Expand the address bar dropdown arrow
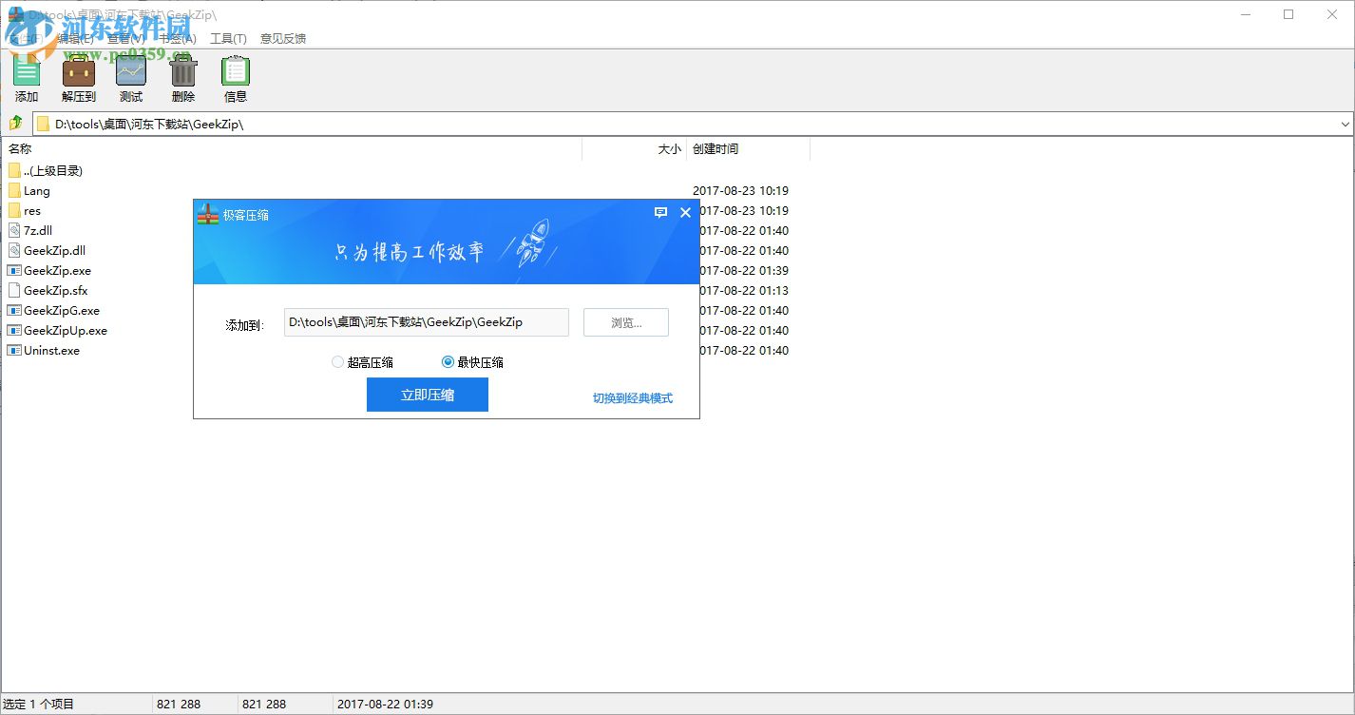Viewport: 1355px width, 715px height. pos(1345,124)
